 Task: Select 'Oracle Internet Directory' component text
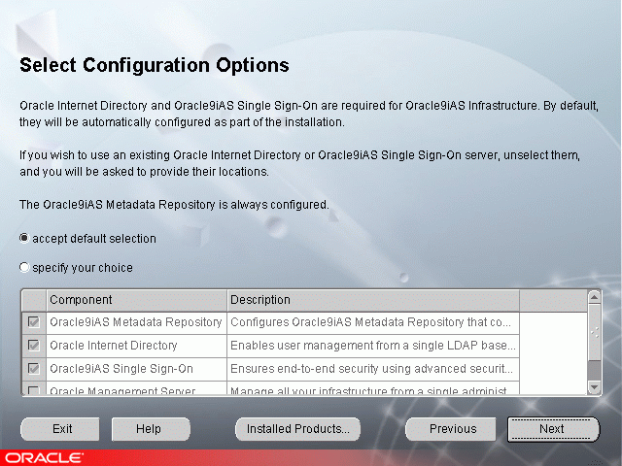coord(114,346)
